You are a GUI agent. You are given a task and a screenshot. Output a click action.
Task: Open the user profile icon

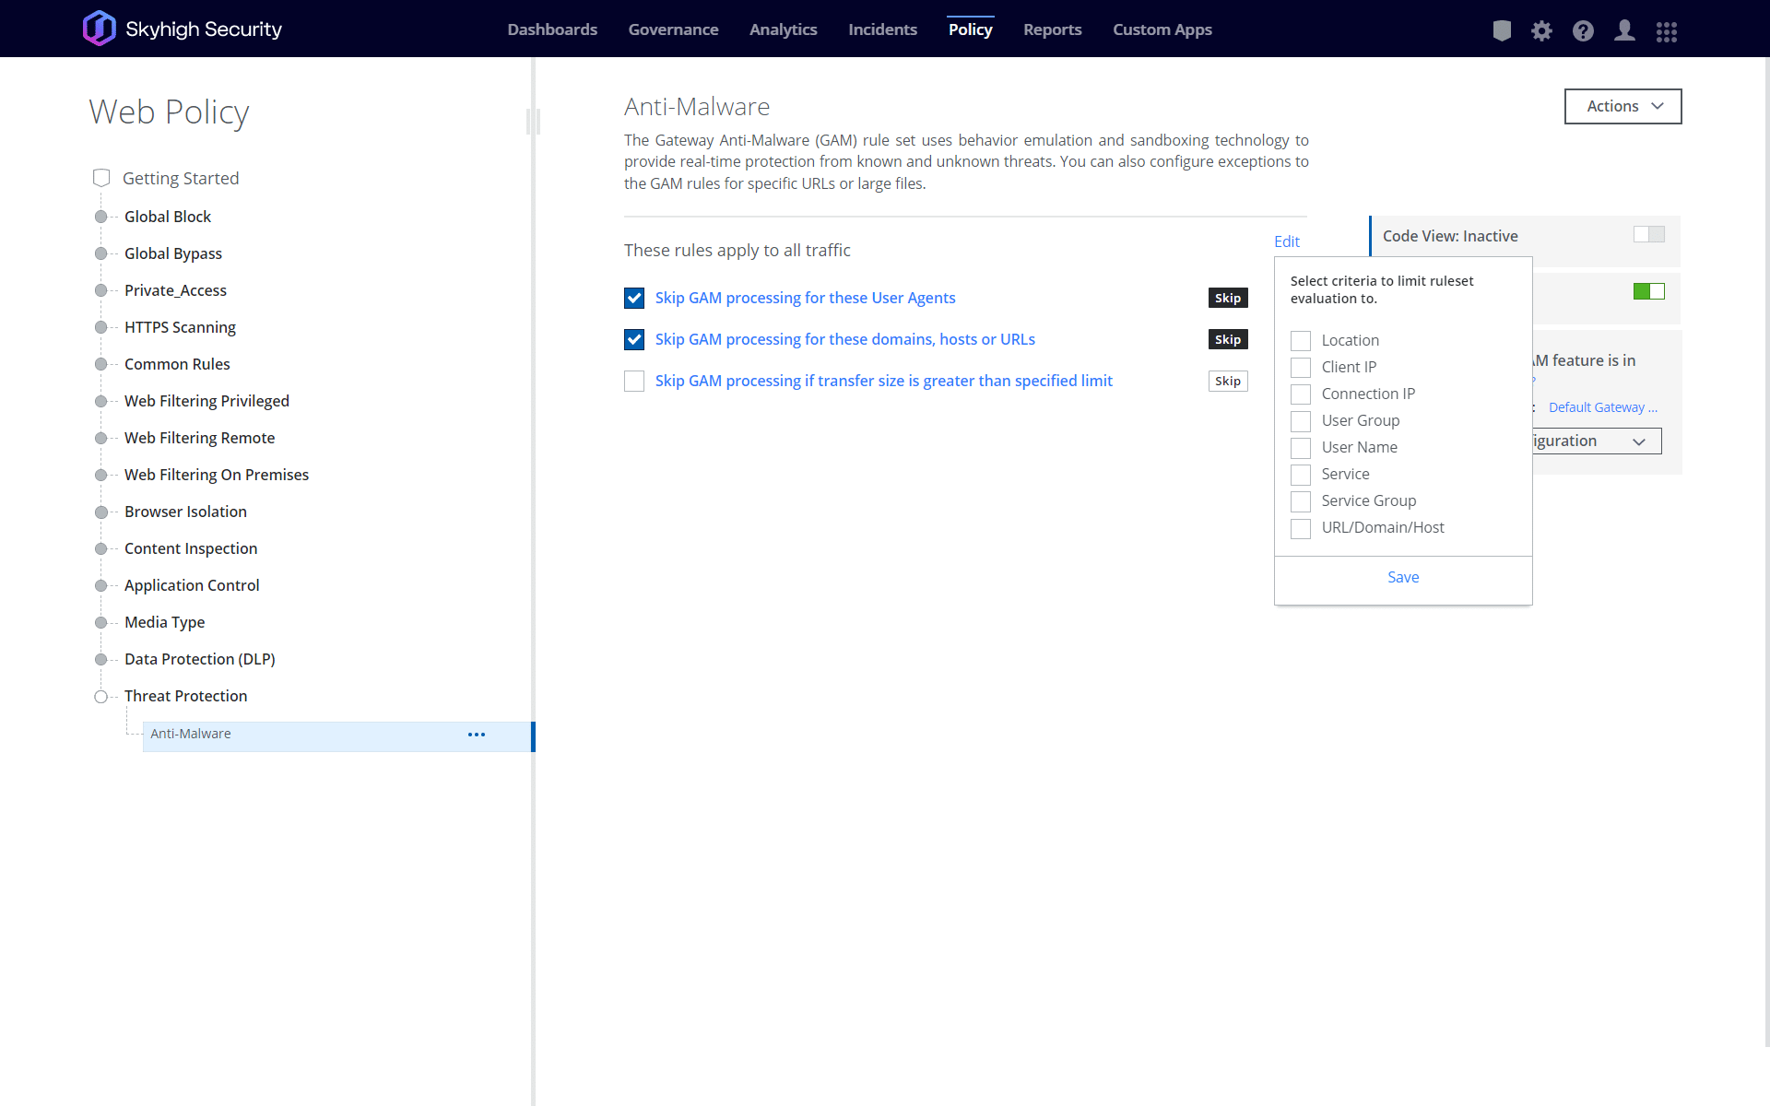pyautogui.click(x=1624, y=30)
